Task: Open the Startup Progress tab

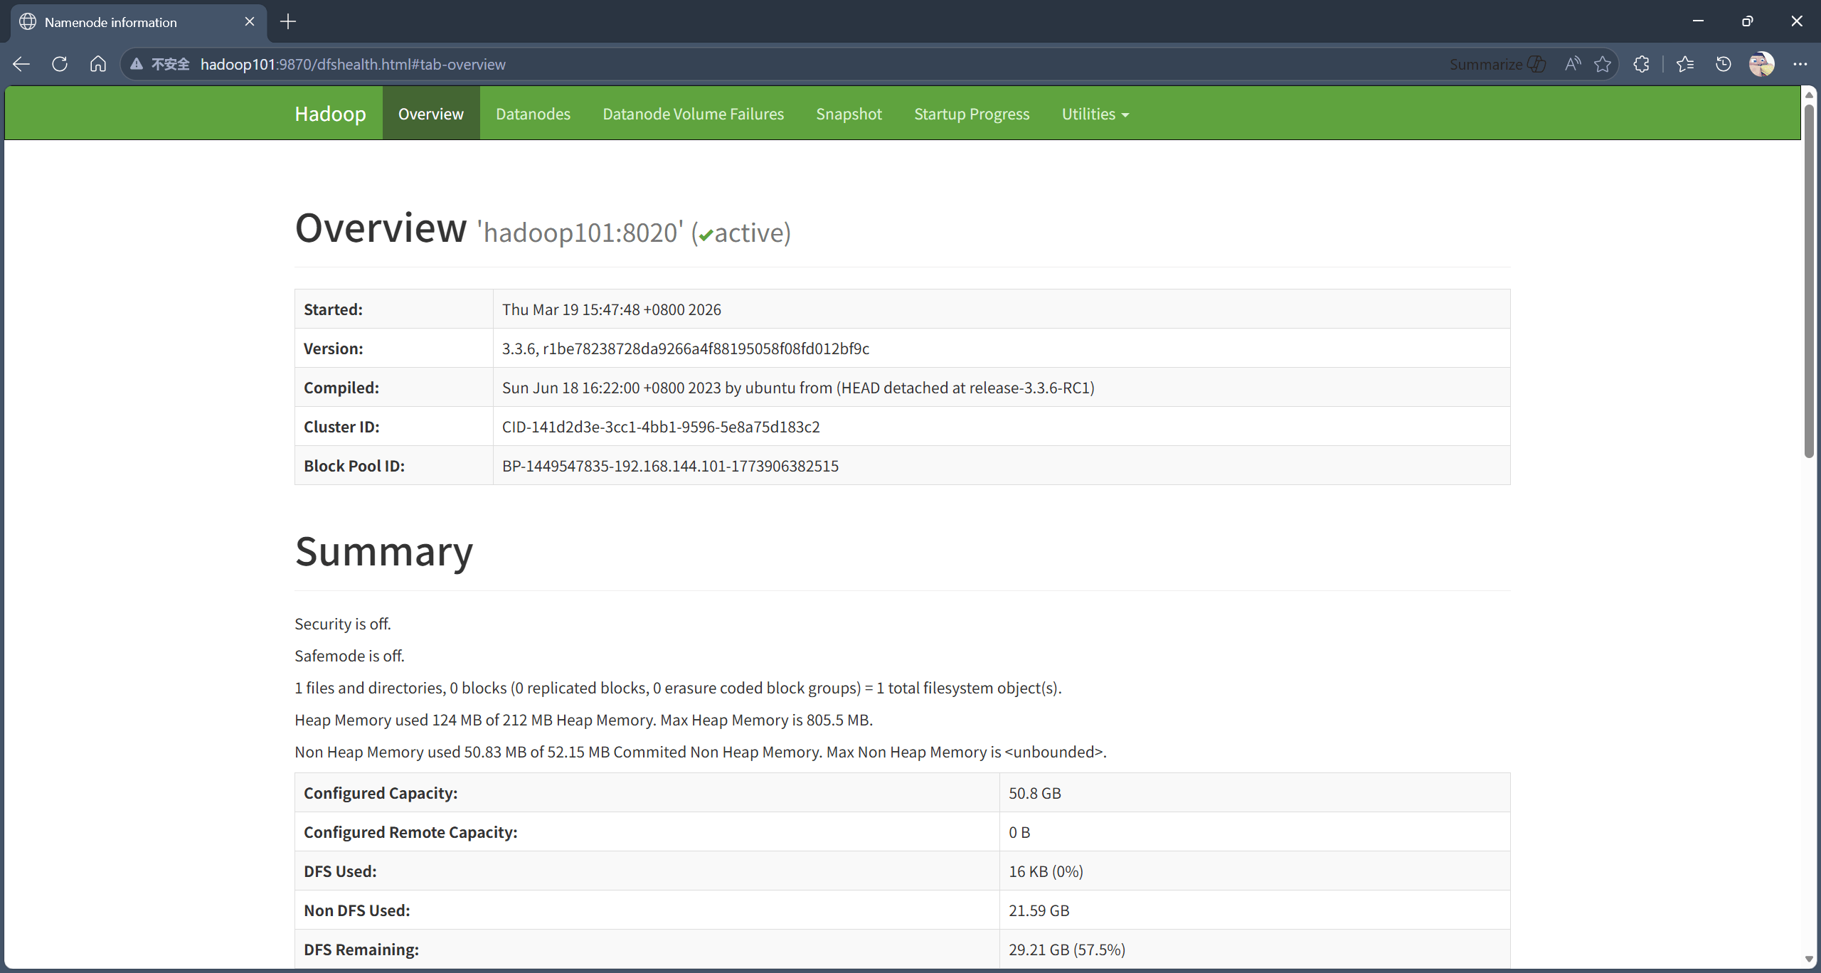Action: click(972, 114)
